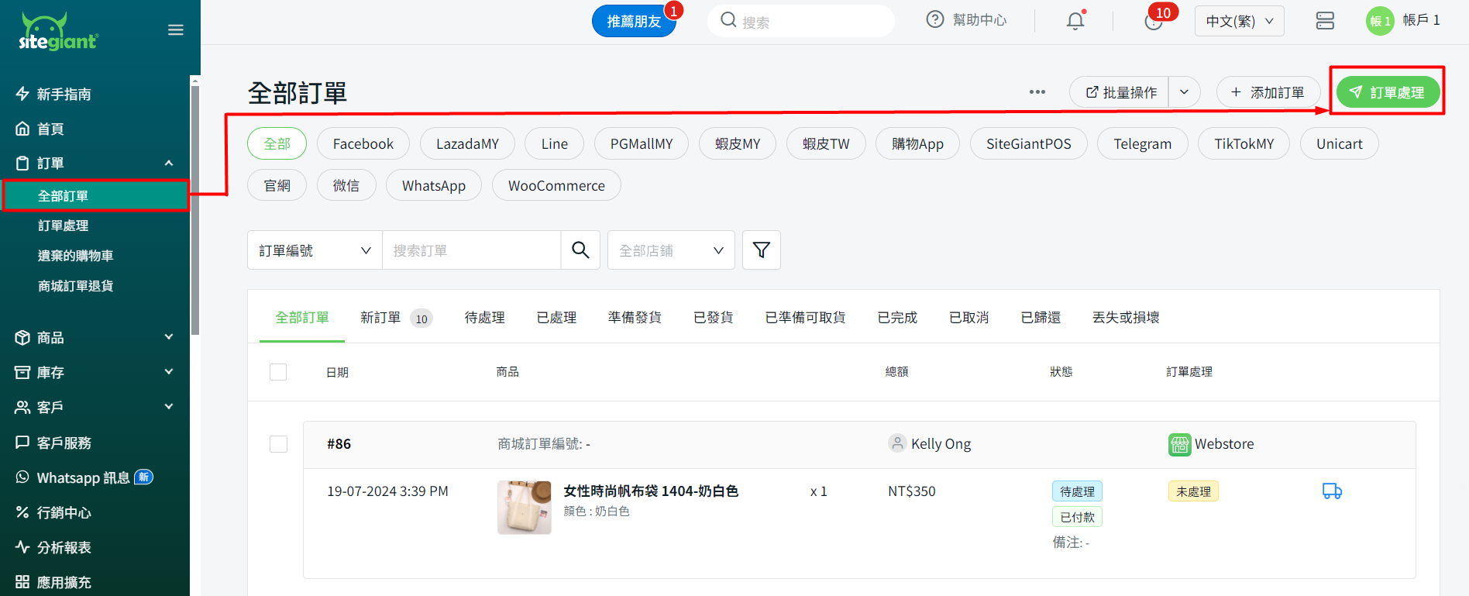
Task: Switch to the 已完成 tab
Action: point(896,318)
